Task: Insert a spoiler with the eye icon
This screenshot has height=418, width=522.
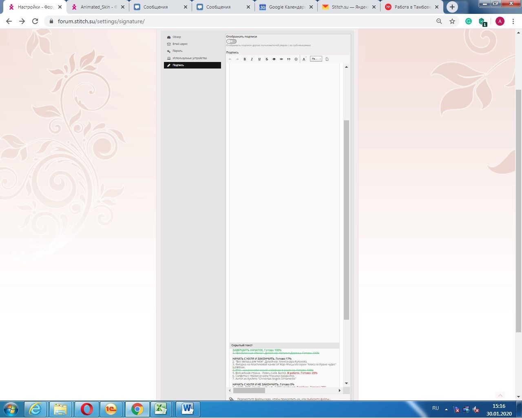Action: click(274, 59)
